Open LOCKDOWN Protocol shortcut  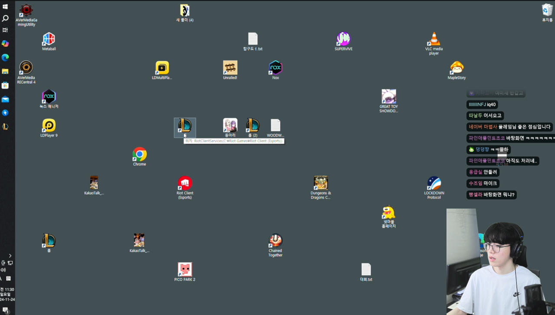[434, 188]
